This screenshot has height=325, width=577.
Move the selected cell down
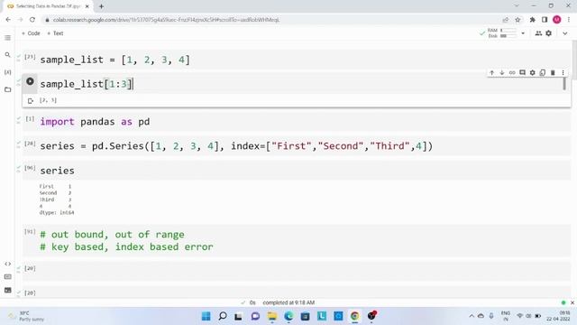(x=502, y=72)
